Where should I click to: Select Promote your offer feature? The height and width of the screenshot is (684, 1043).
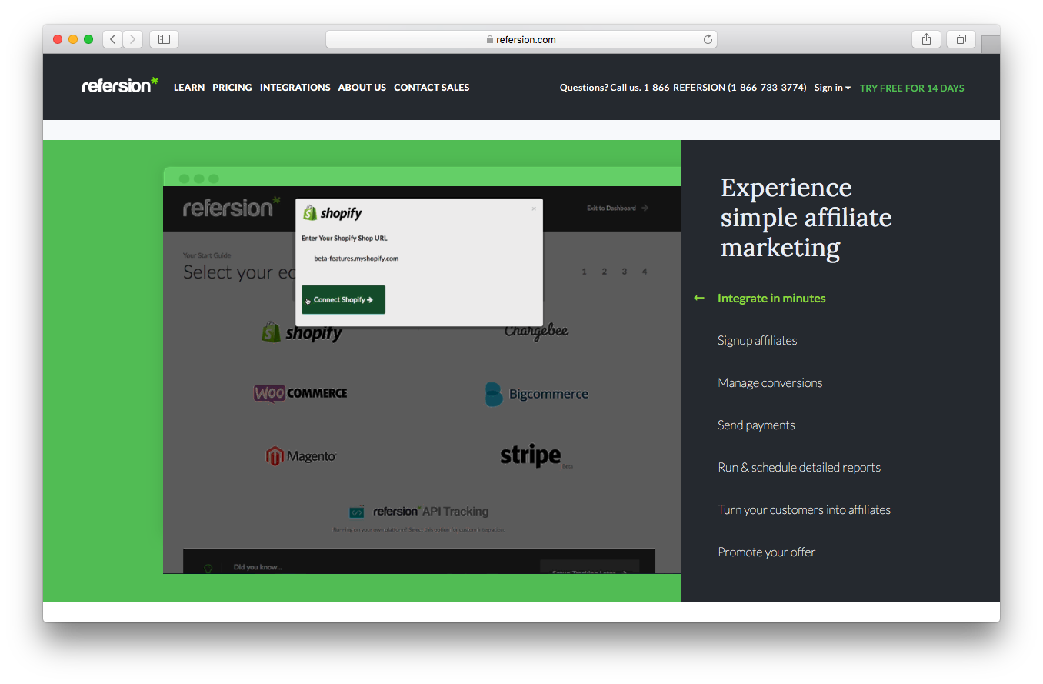pyautogui.click(x=767, y=552)
